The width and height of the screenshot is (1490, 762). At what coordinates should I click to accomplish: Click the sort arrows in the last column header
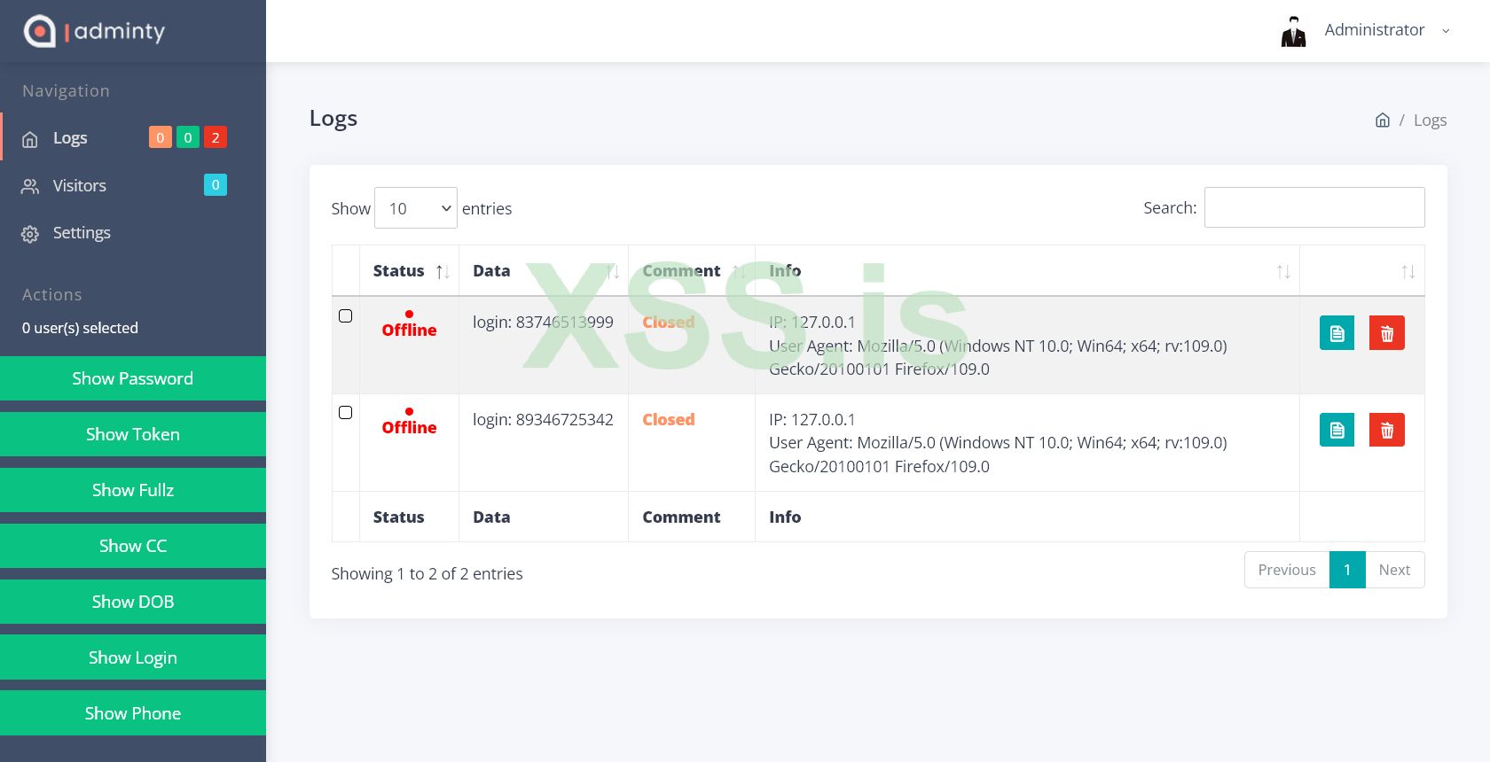(x=1408, y=272)
